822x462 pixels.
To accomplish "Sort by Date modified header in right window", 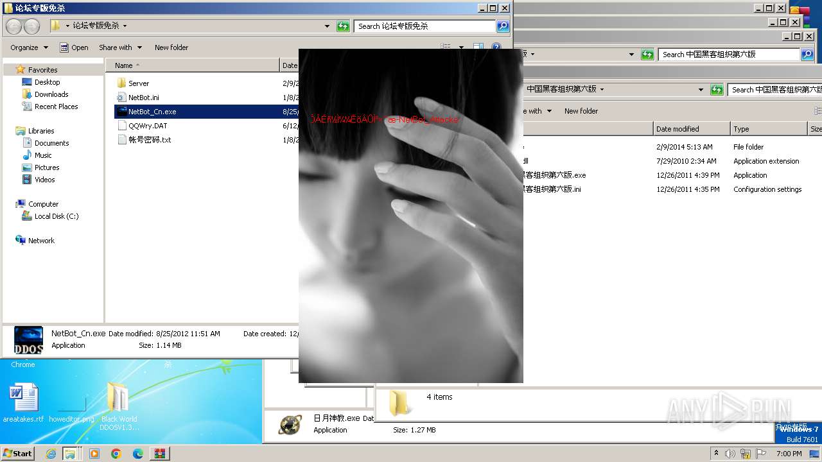I will click(691, 129).
